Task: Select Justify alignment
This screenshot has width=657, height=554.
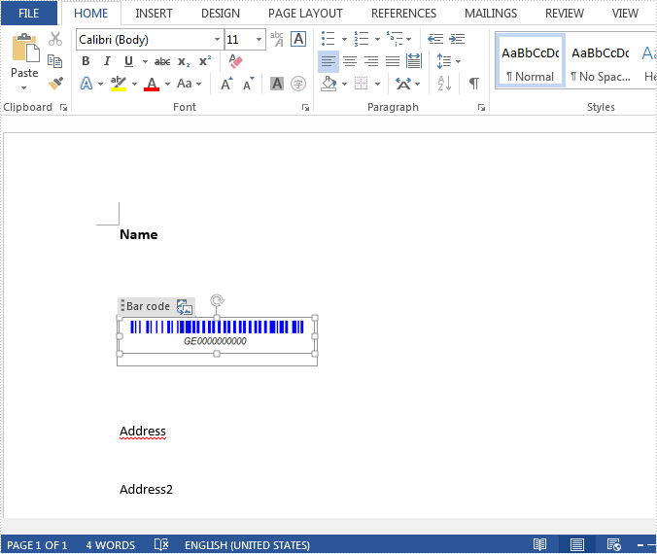Action: click(393, 61)
